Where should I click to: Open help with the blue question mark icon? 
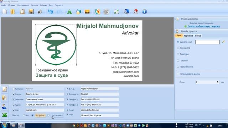pyautogui.click(x=144, y=12)
